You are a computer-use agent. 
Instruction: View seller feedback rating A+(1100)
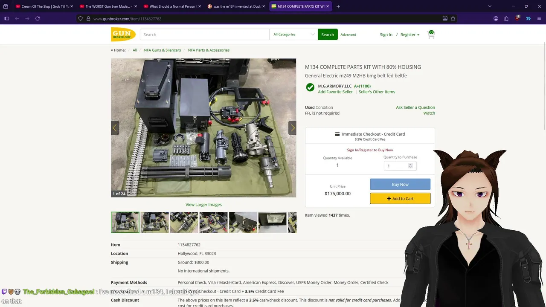coord(362,86)
